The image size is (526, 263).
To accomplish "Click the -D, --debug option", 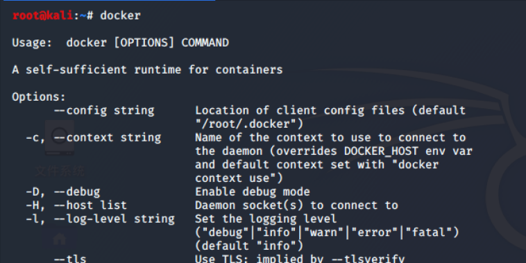I will pos(63,192).
